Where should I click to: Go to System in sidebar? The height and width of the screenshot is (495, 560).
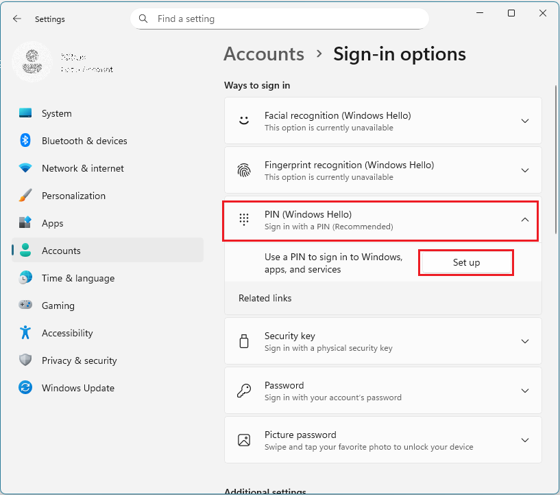pos(56,113)
